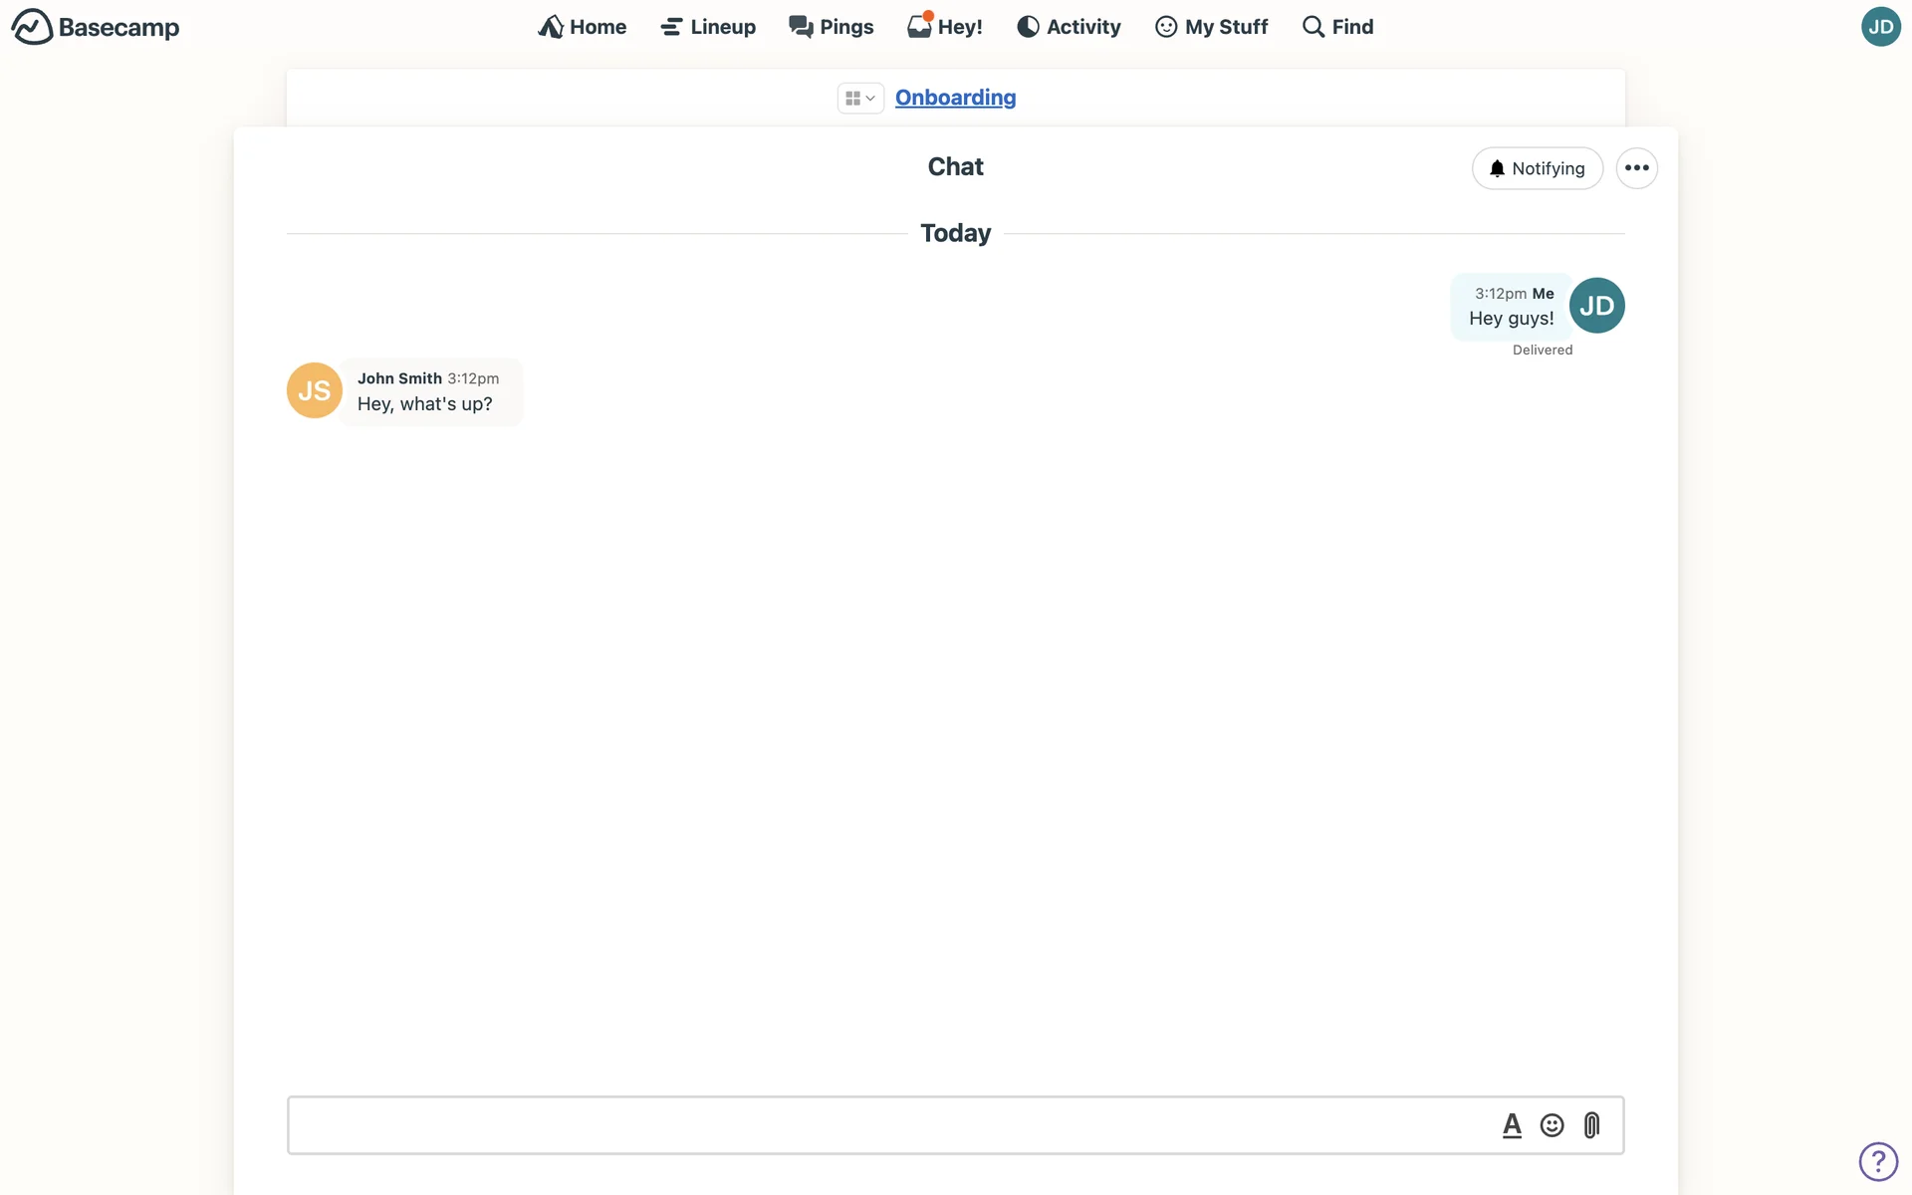Click John Smith's JS avatar

314,390
